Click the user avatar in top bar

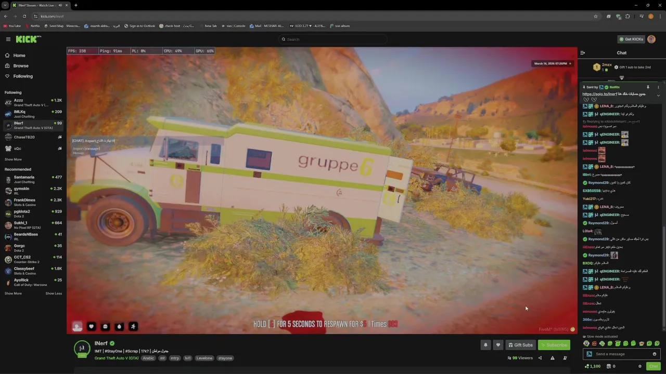coord(651,39)
